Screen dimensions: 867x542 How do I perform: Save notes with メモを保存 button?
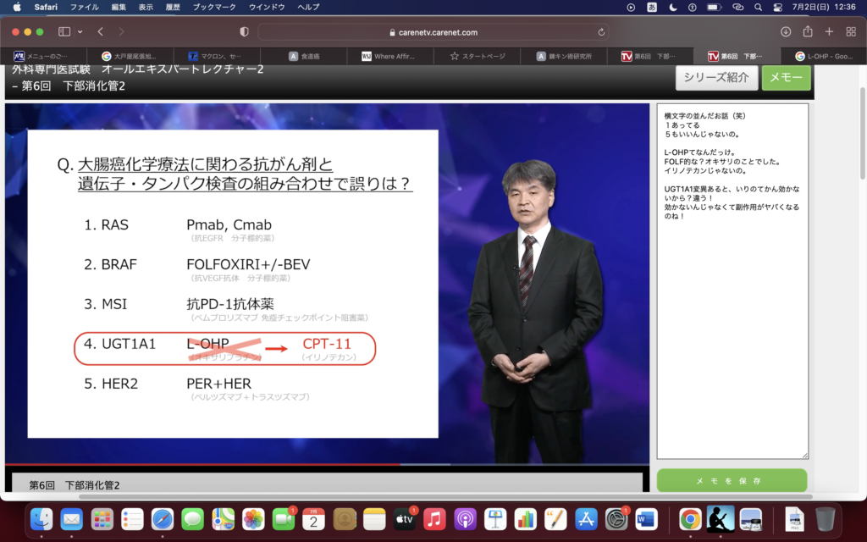[x=732, y=481]
